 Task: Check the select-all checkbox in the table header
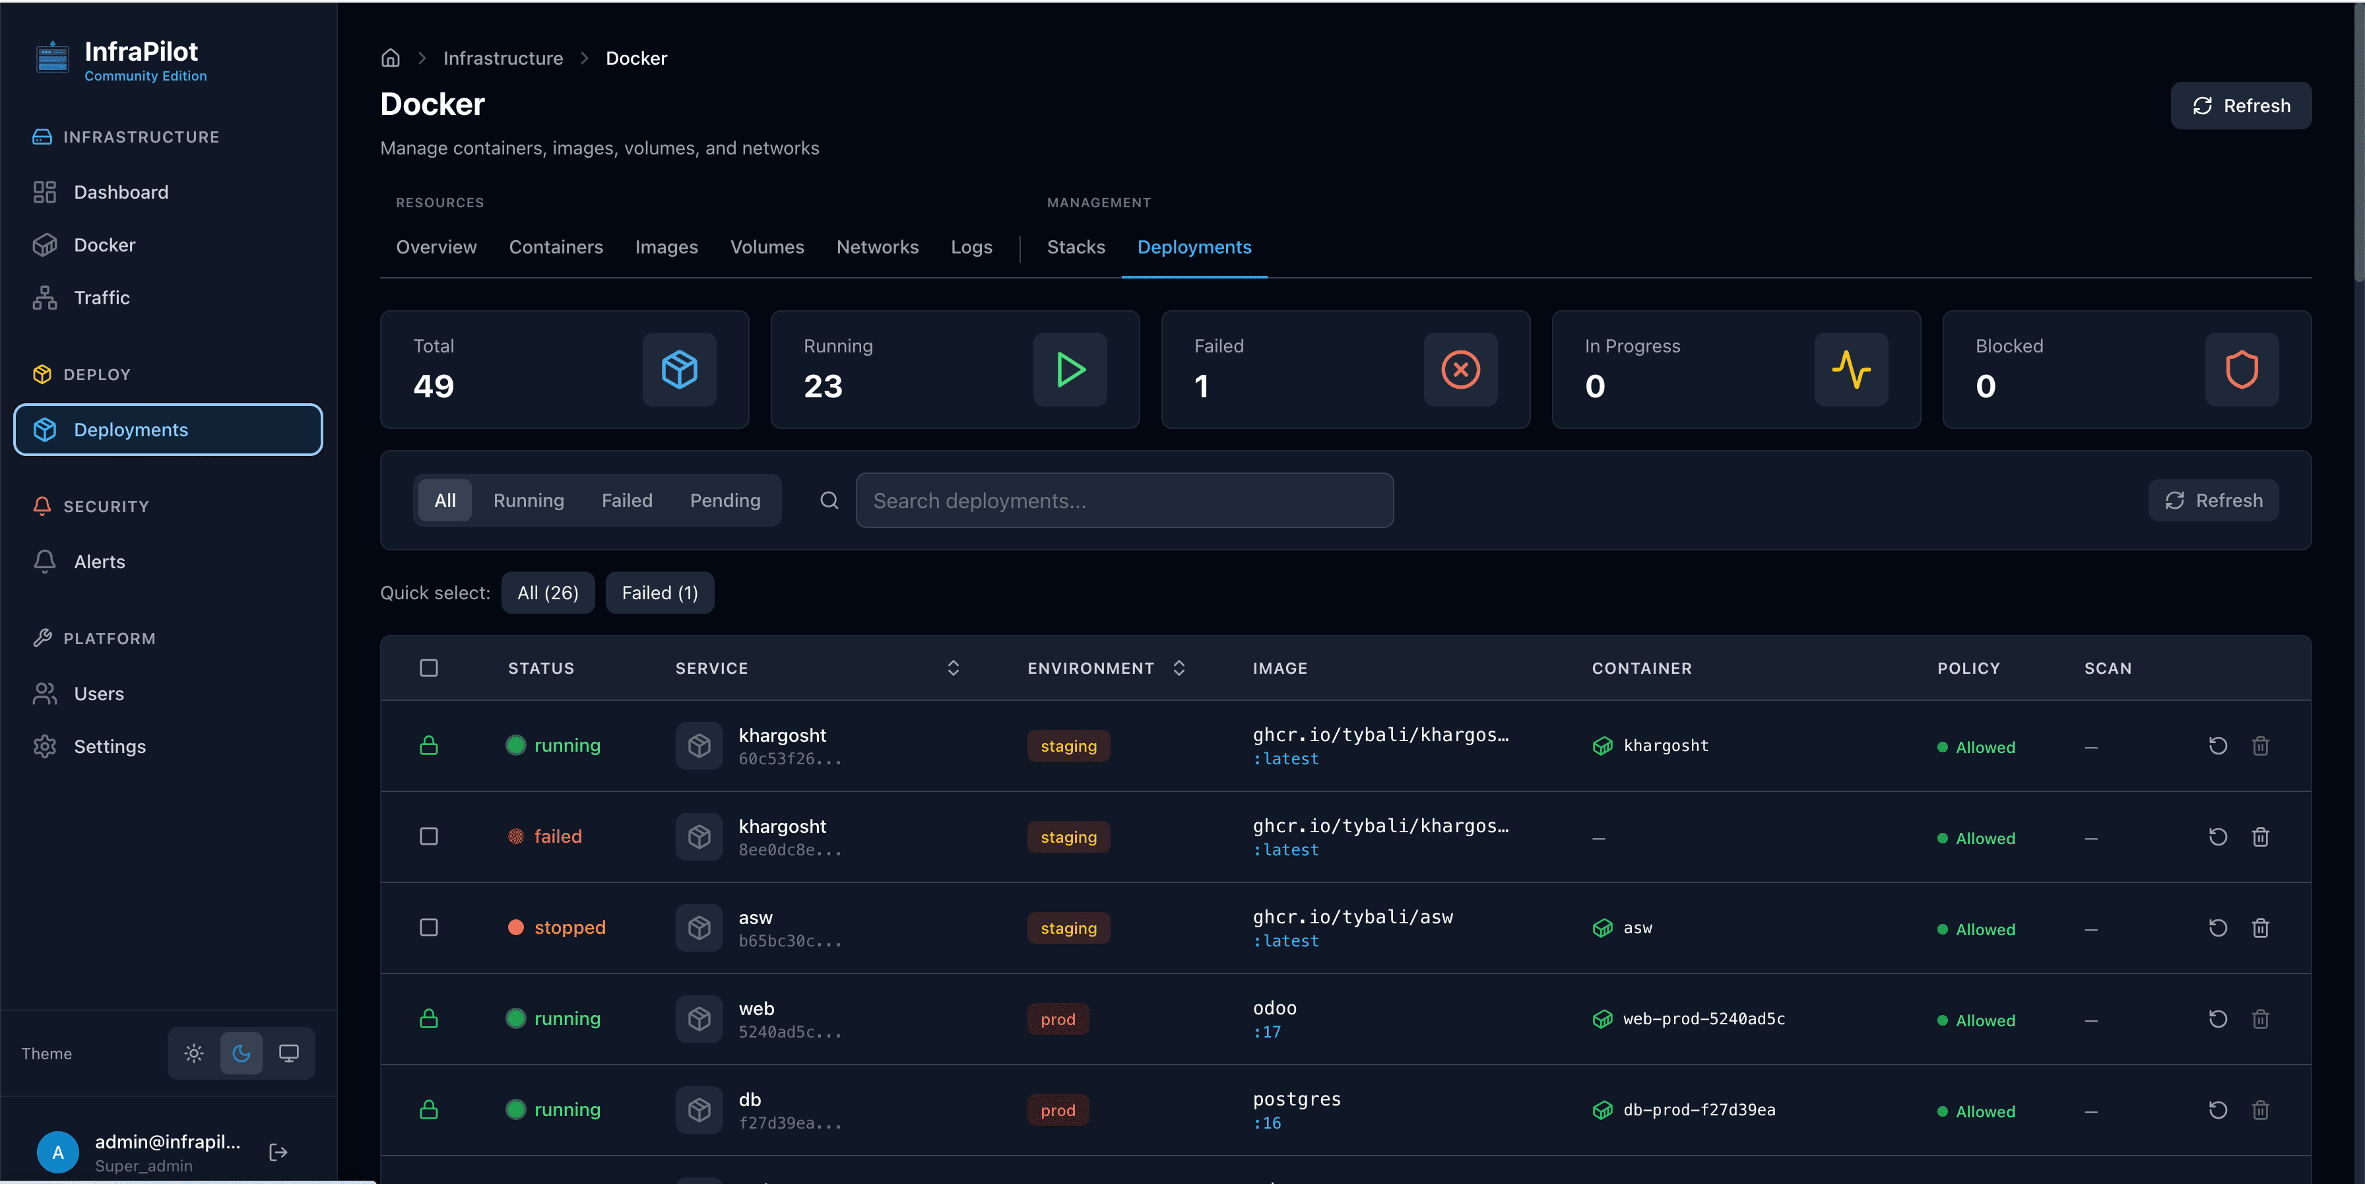tap(429, 668)
